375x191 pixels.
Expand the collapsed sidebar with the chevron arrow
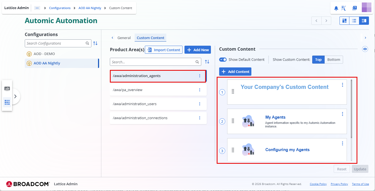[16, 96]
